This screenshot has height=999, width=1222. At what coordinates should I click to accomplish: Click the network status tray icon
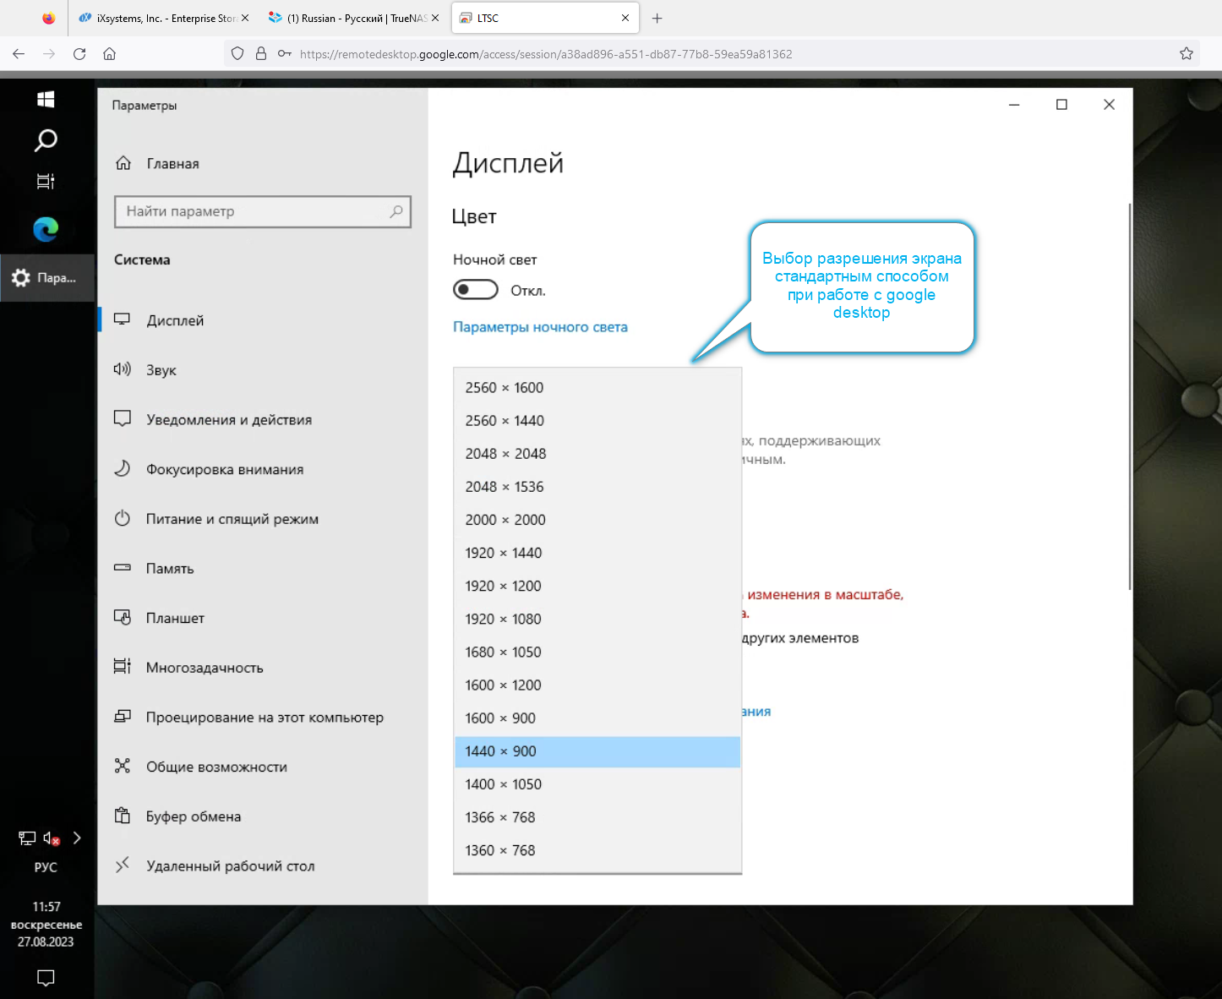[27, 838]
